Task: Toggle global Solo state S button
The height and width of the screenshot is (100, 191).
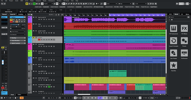Action: click(29, 4)
